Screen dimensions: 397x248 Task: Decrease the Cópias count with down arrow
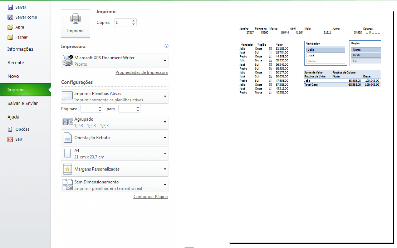tap(133, 24)
